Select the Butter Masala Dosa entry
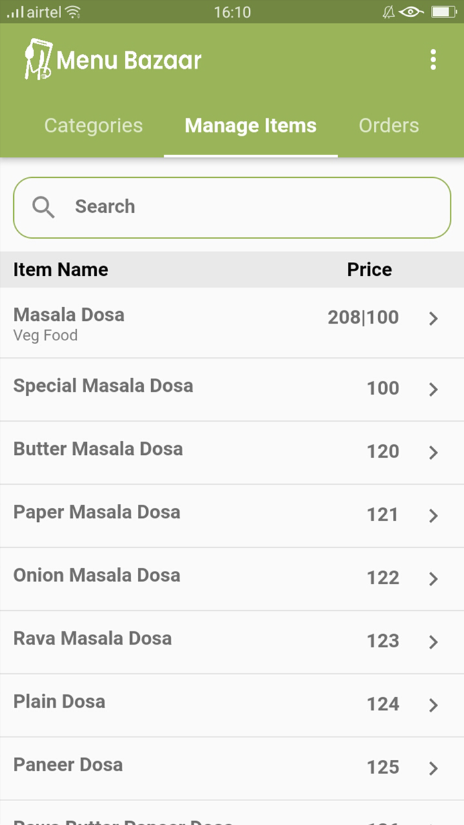 coord(232,452)
